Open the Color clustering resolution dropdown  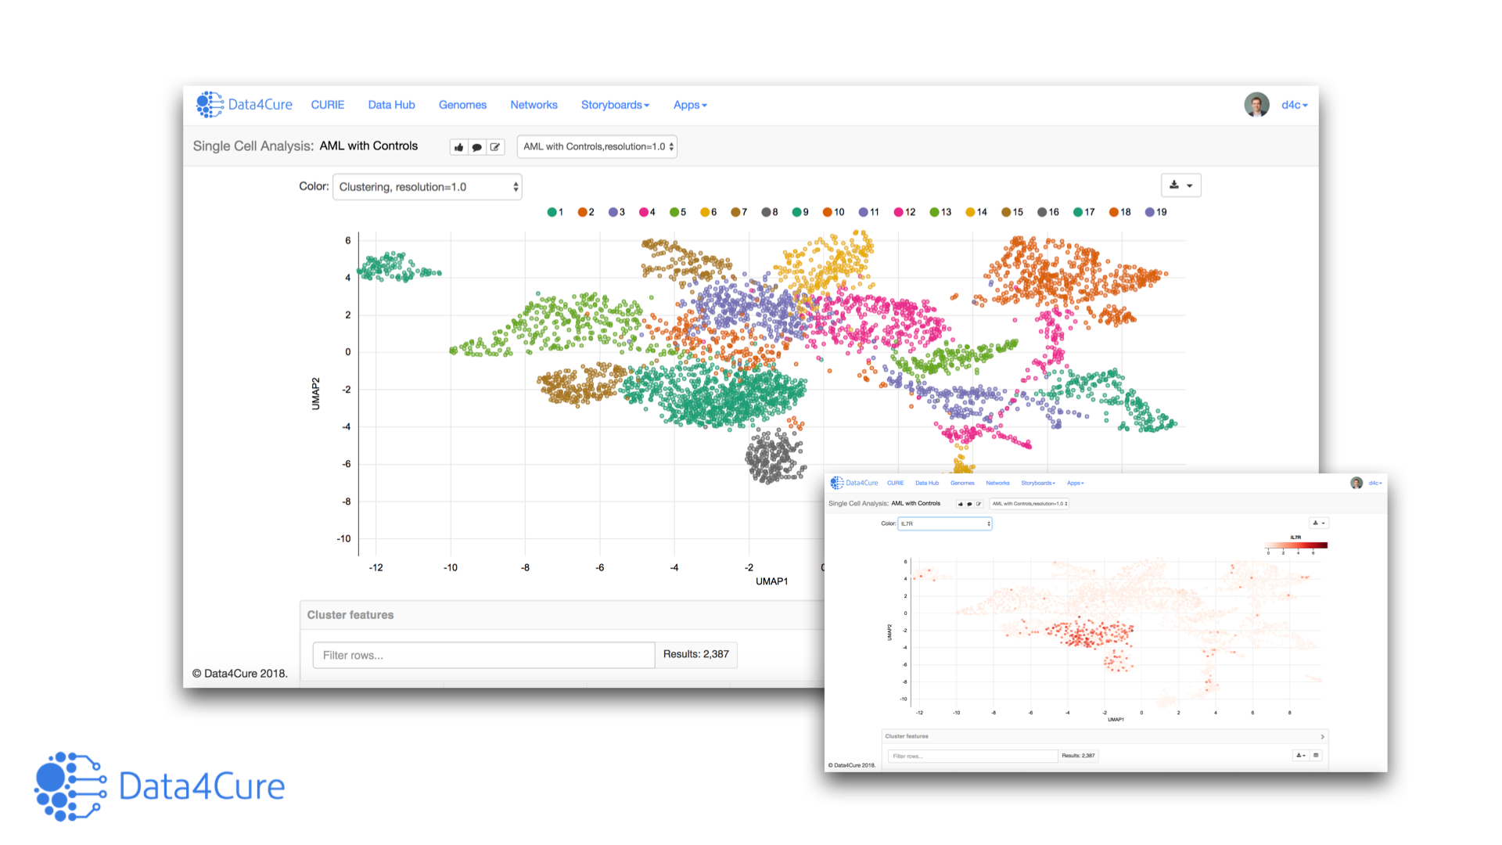[x=427, y=186]
